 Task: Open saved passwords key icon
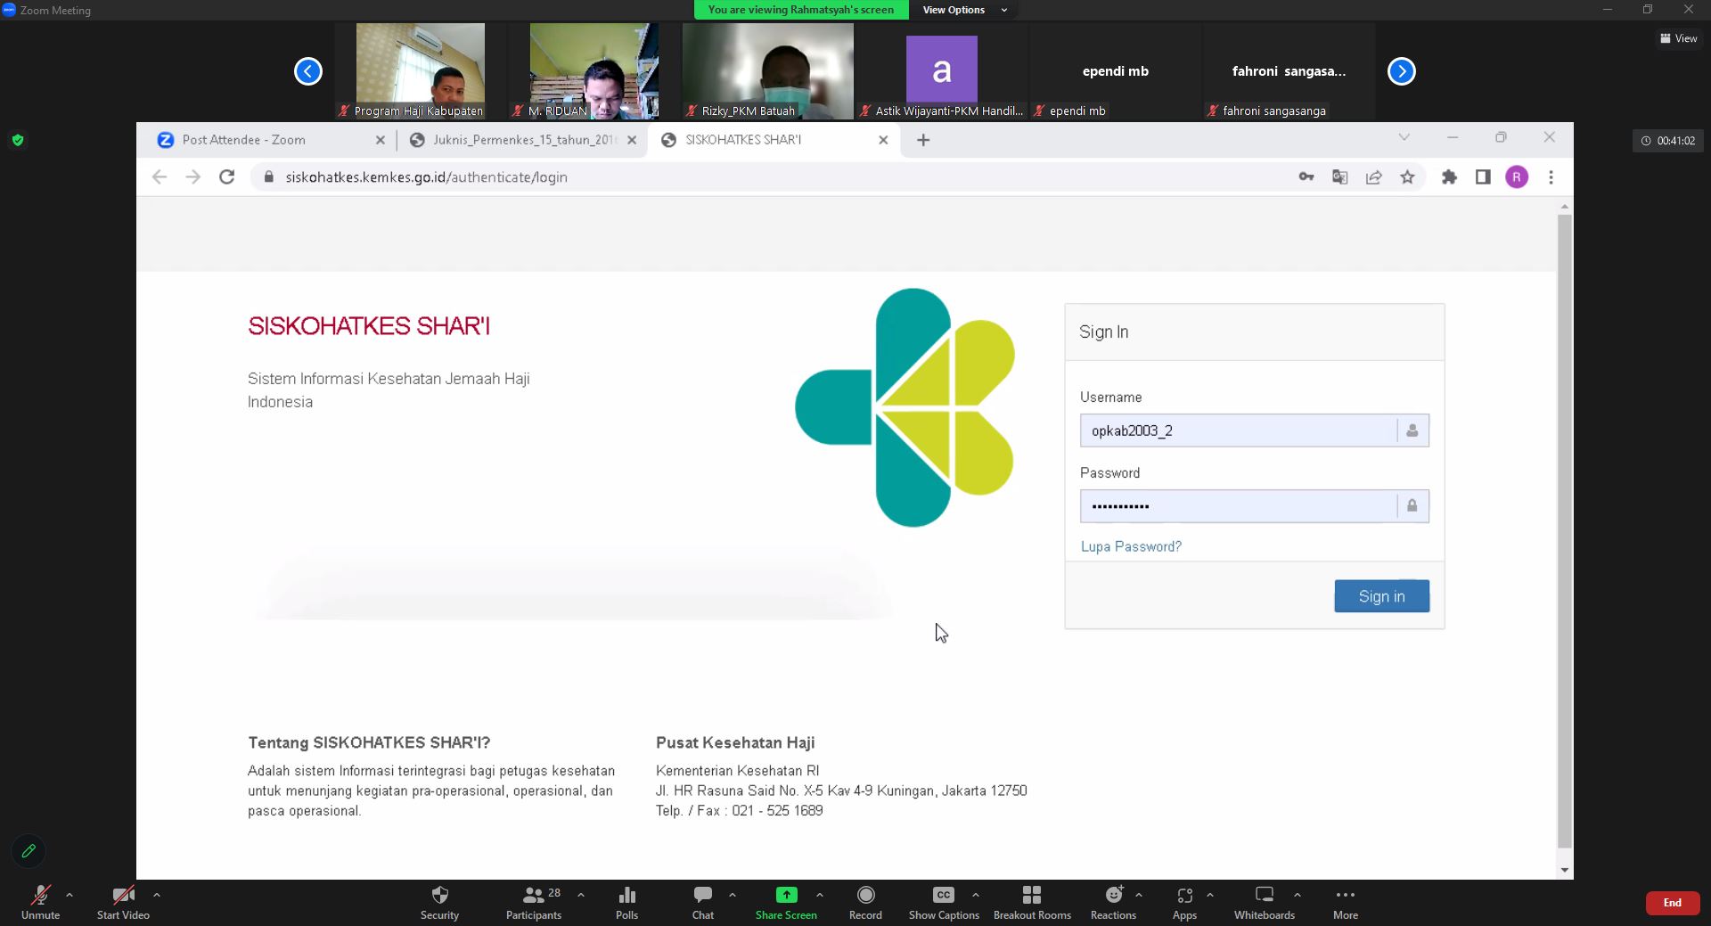point(1306,177)
